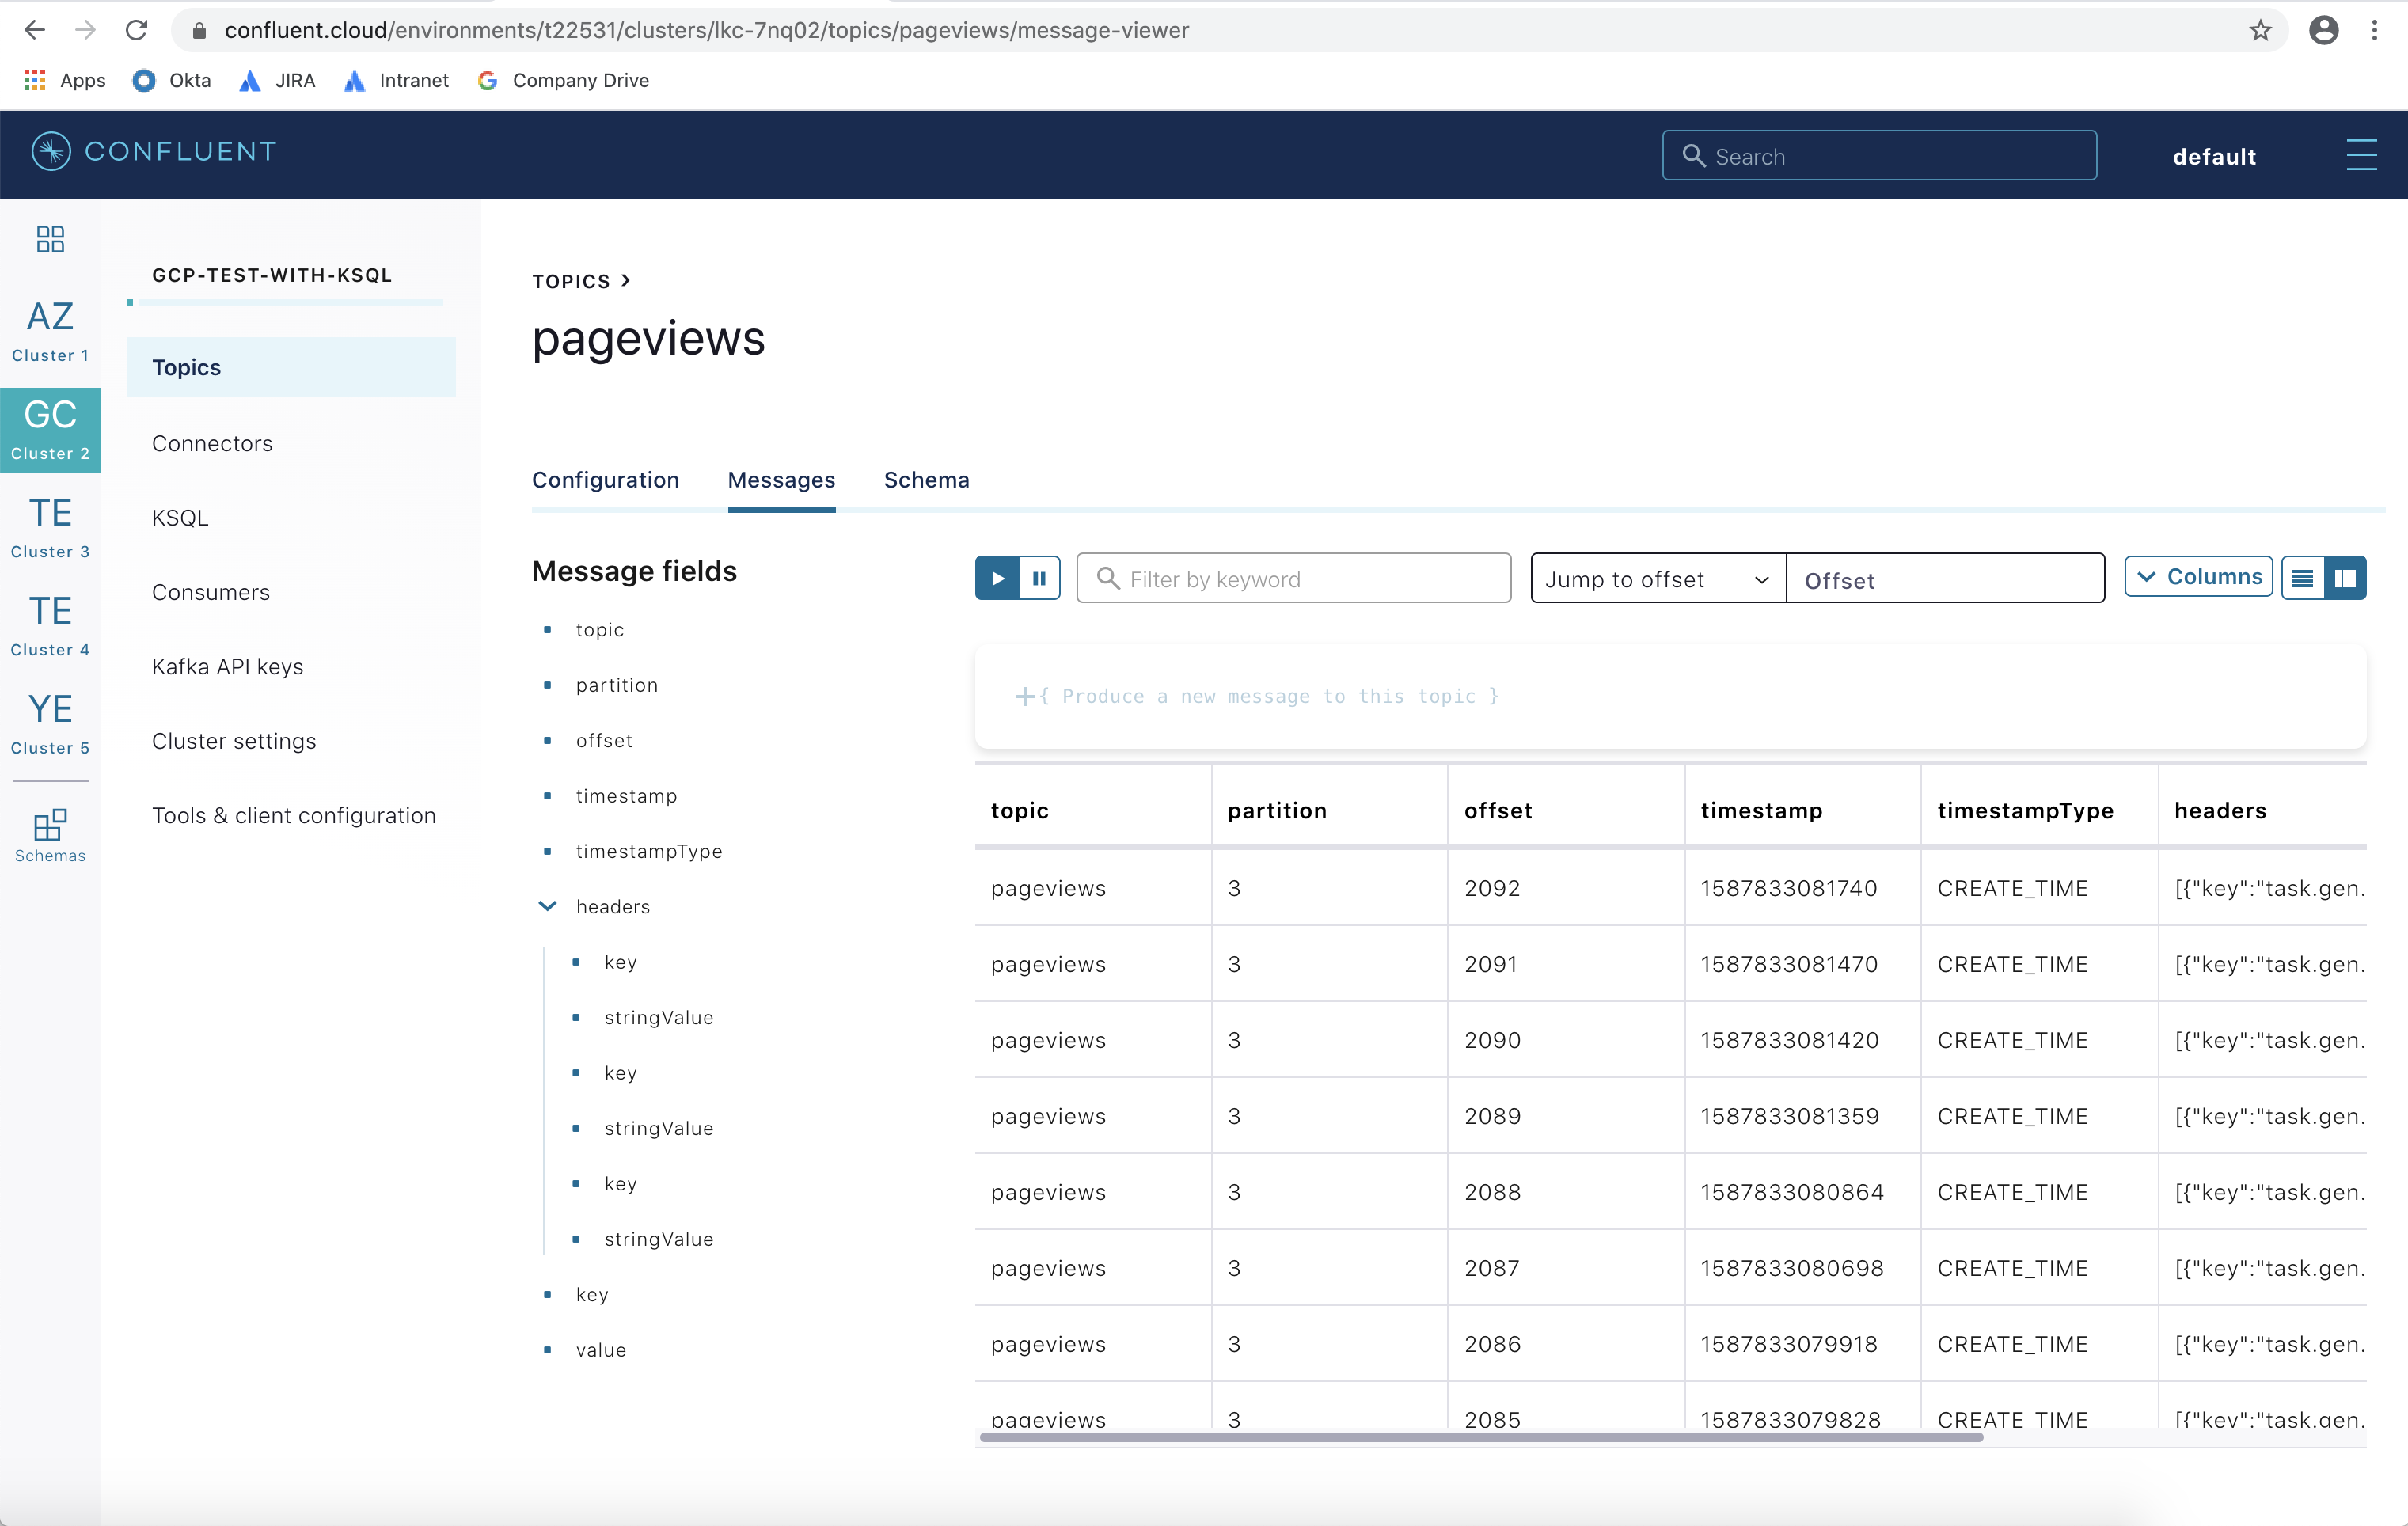Switch to AZ Cluster 1

point(50,331)
